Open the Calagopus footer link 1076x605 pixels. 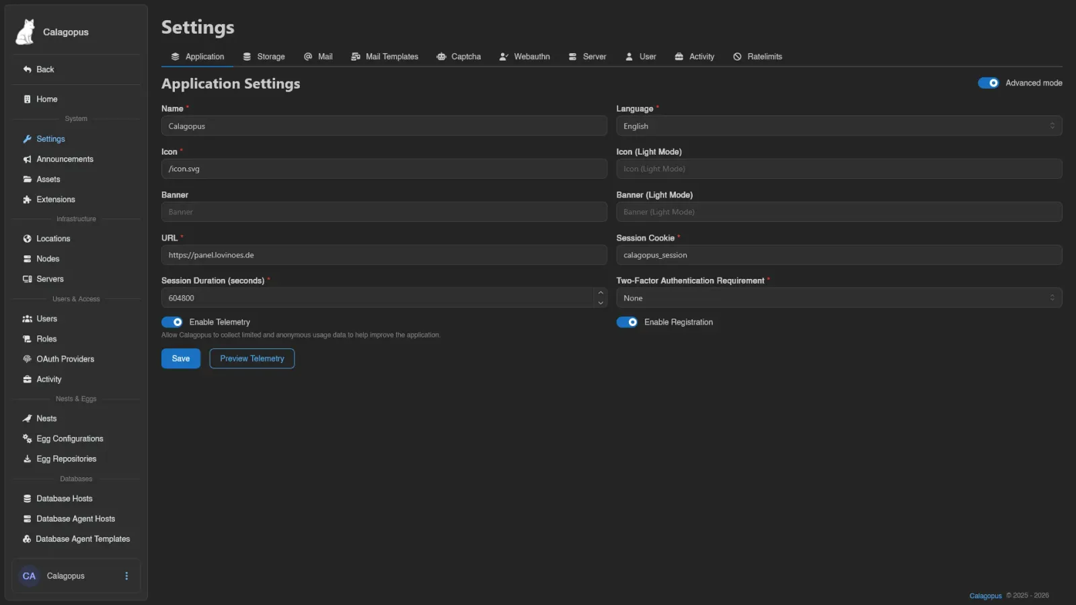(985, 596)
